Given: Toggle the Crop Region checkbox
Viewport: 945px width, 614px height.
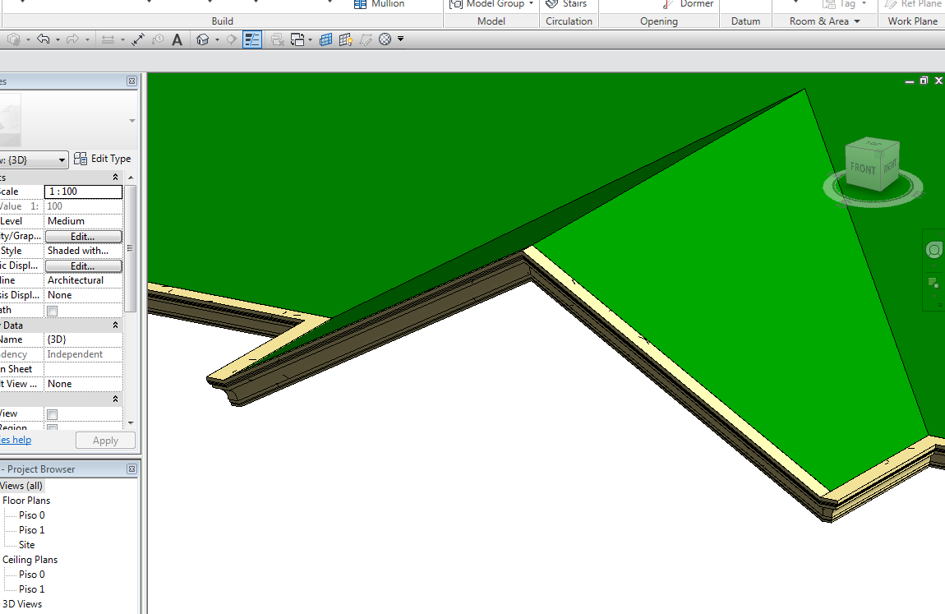Looking at the screenshot, I should (x=53, y=428).
